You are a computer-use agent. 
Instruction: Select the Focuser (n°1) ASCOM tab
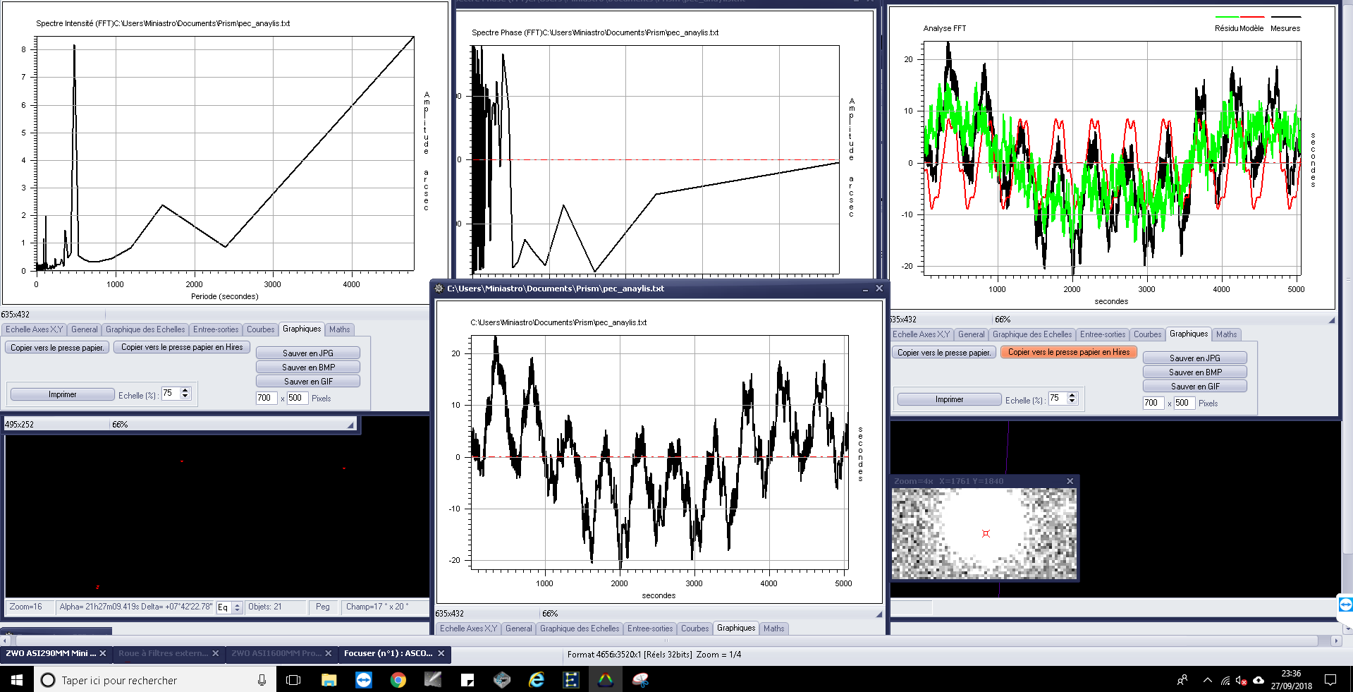pos(388,653)
